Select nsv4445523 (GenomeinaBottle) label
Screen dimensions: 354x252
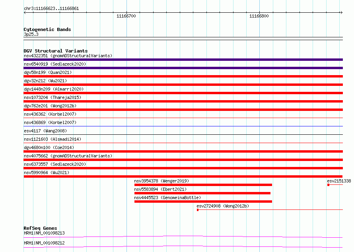[167, 198]
